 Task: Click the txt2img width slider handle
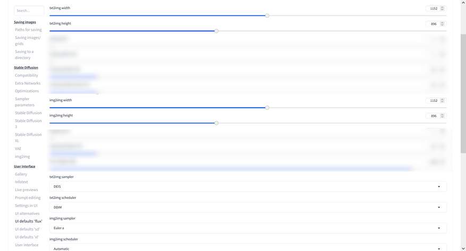(x=267, y=15)
